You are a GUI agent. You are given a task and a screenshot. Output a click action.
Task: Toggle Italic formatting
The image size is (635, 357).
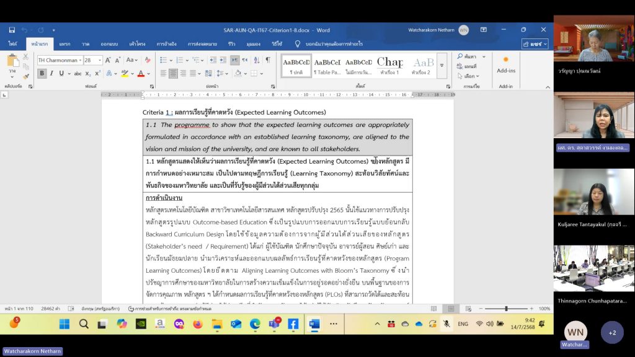click(x=51, y=74)
